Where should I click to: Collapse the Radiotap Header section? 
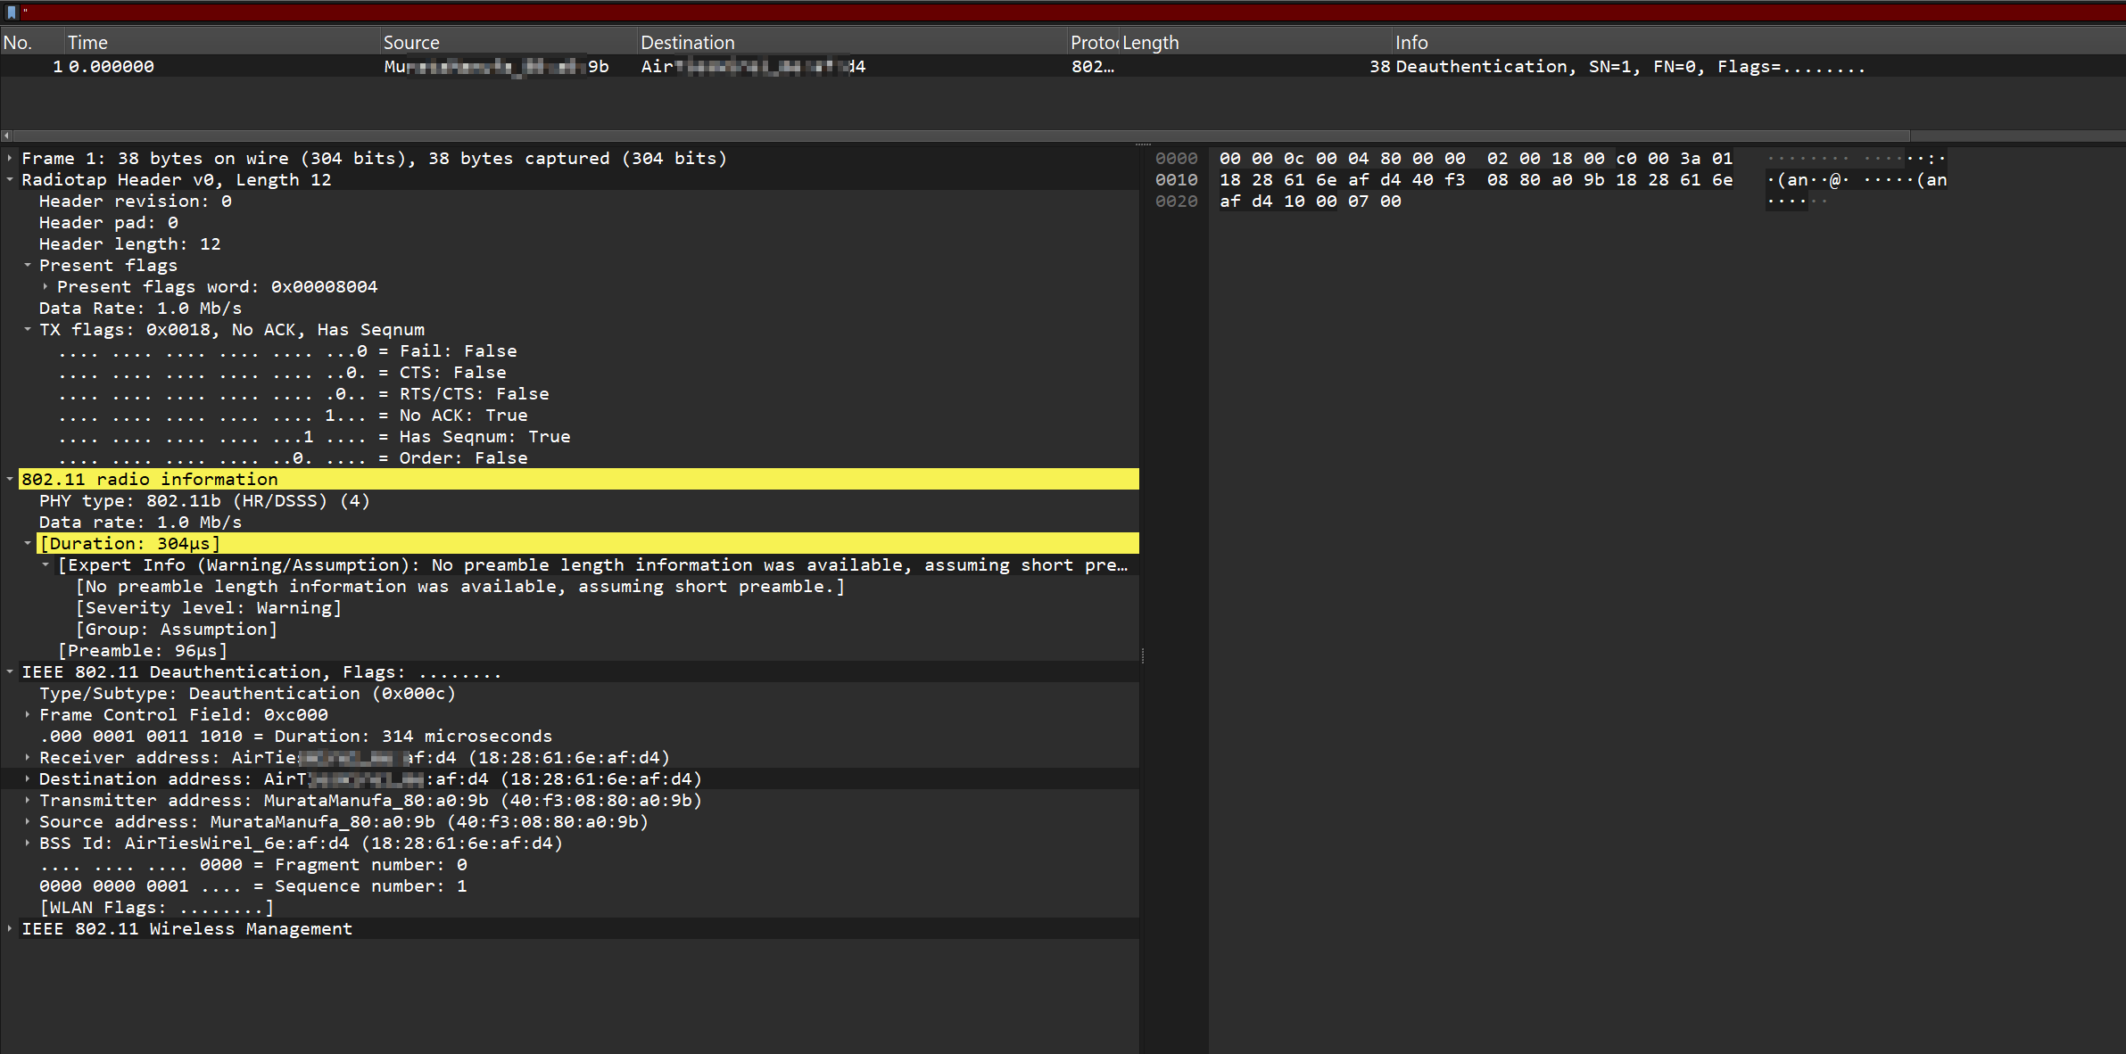[x=10, y=180]
